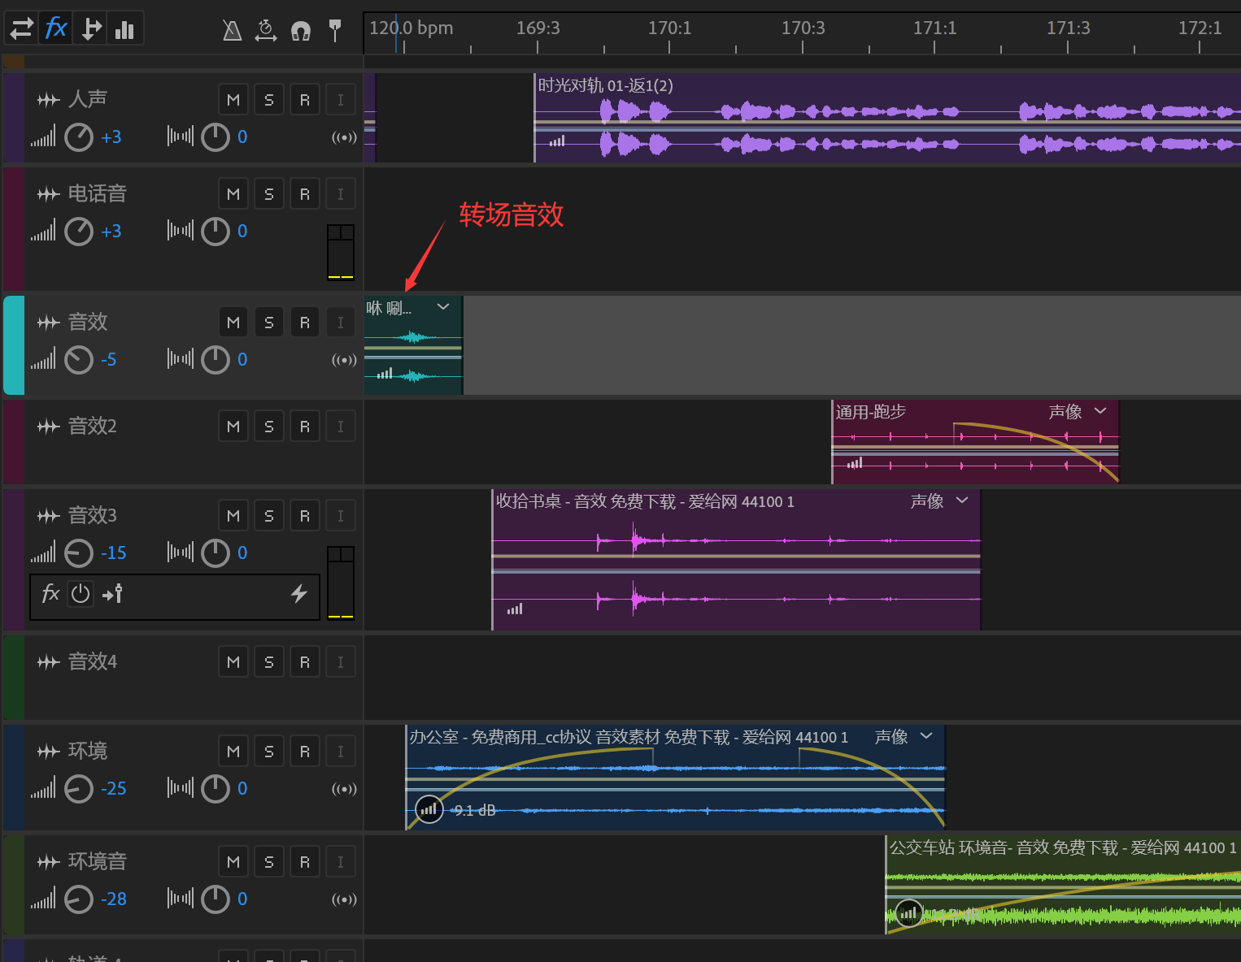Click volume icon on 公交车站 clip
This screenshot has height=962, width=1241.
(909, 913)
